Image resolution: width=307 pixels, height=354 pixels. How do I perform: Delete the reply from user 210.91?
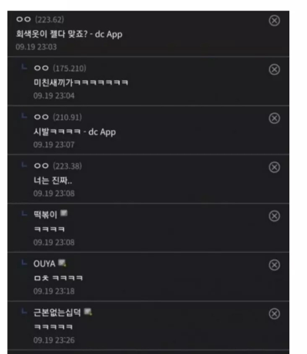tap(274, 118)
